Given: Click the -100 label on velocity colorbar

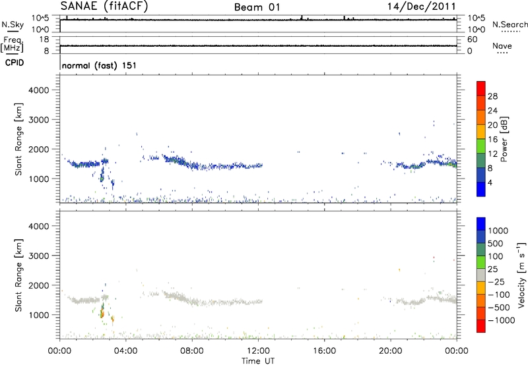Looking at the screenshot, I should tap(499, 295).
